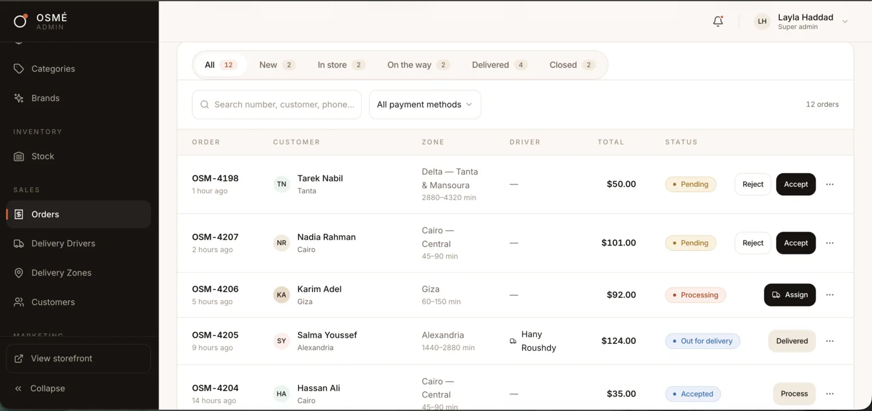Assign a driver to order OSM-4206
Viewport: 872px width, 411px height.
(x=790, y=295)
